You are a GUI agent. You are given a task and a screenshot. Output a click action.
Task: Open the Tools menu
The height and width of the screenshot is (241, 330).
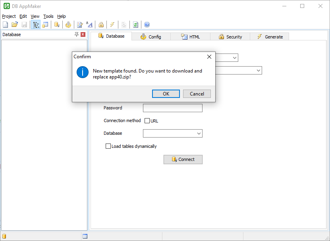pos(48,16)
